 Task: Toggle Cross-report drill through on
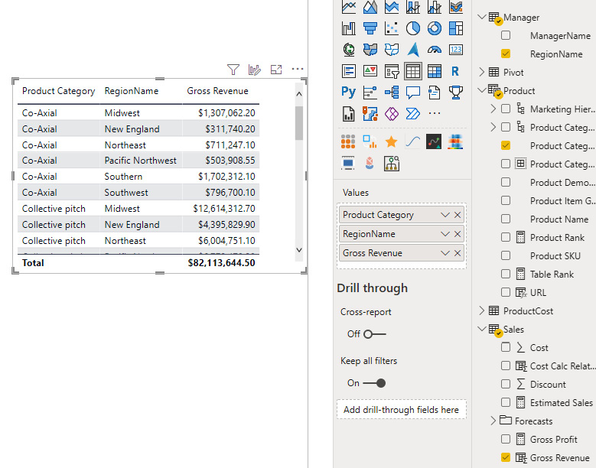374,334
